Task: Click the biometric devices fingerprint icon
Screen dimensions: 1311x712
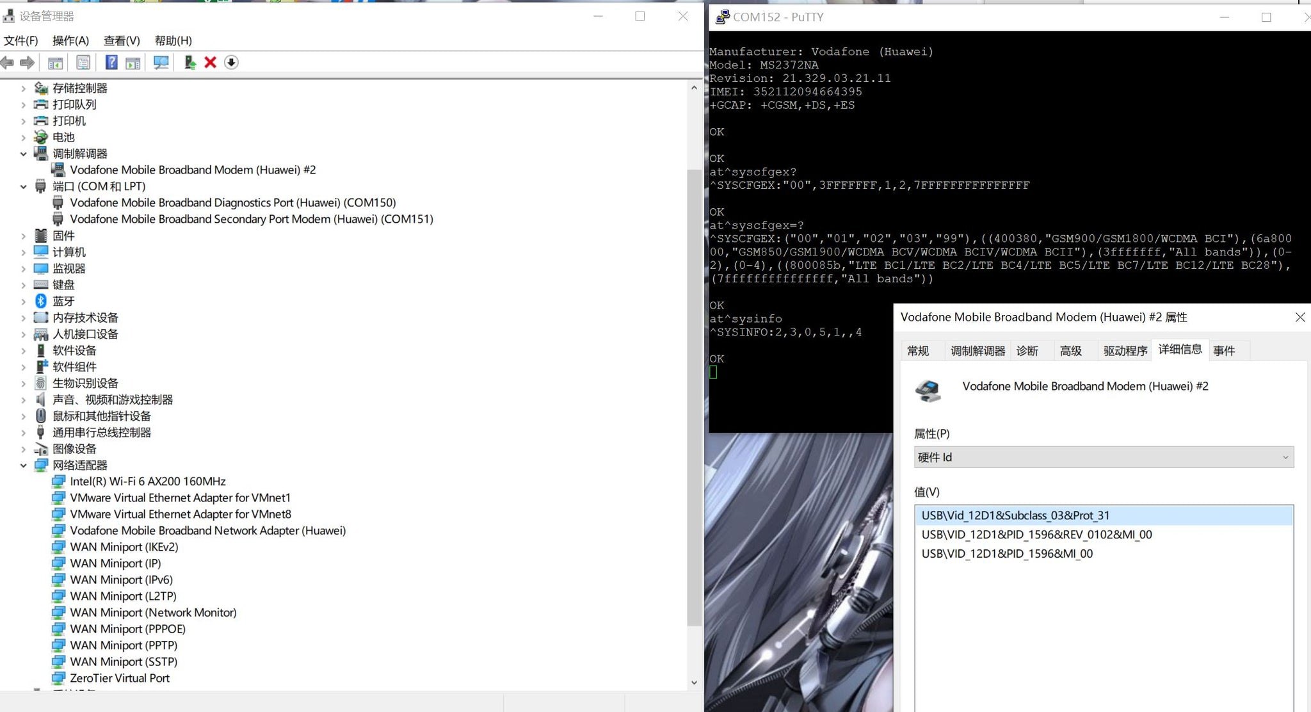Action: 41,383
